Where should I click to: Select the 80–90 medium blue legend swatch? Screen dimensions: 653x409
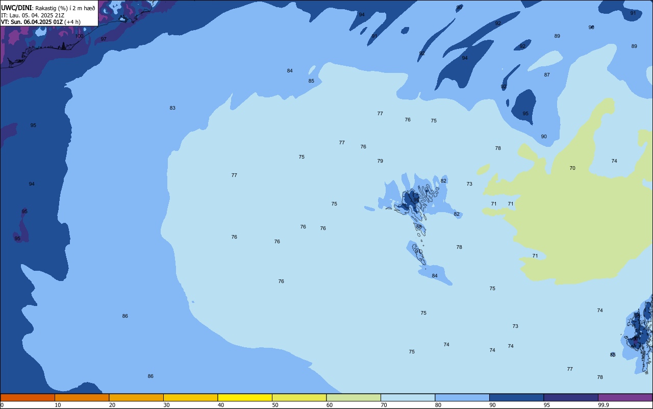click(x=462, y=397)
